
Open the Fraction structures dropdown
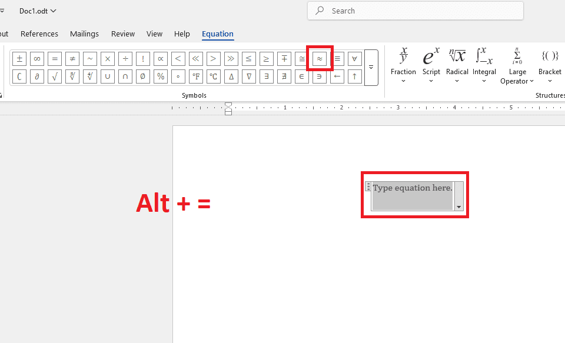coord(403,65)
